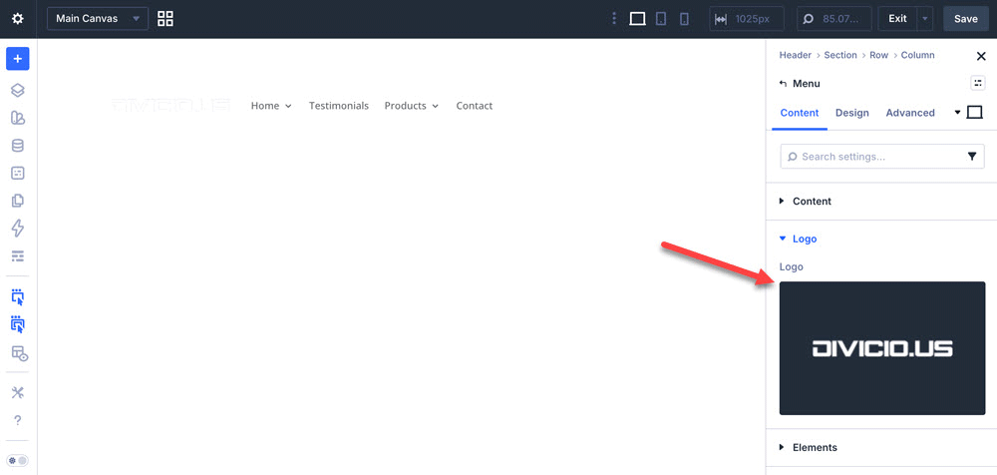
Task: Switch to phone view preview
Action: (684, 19)
